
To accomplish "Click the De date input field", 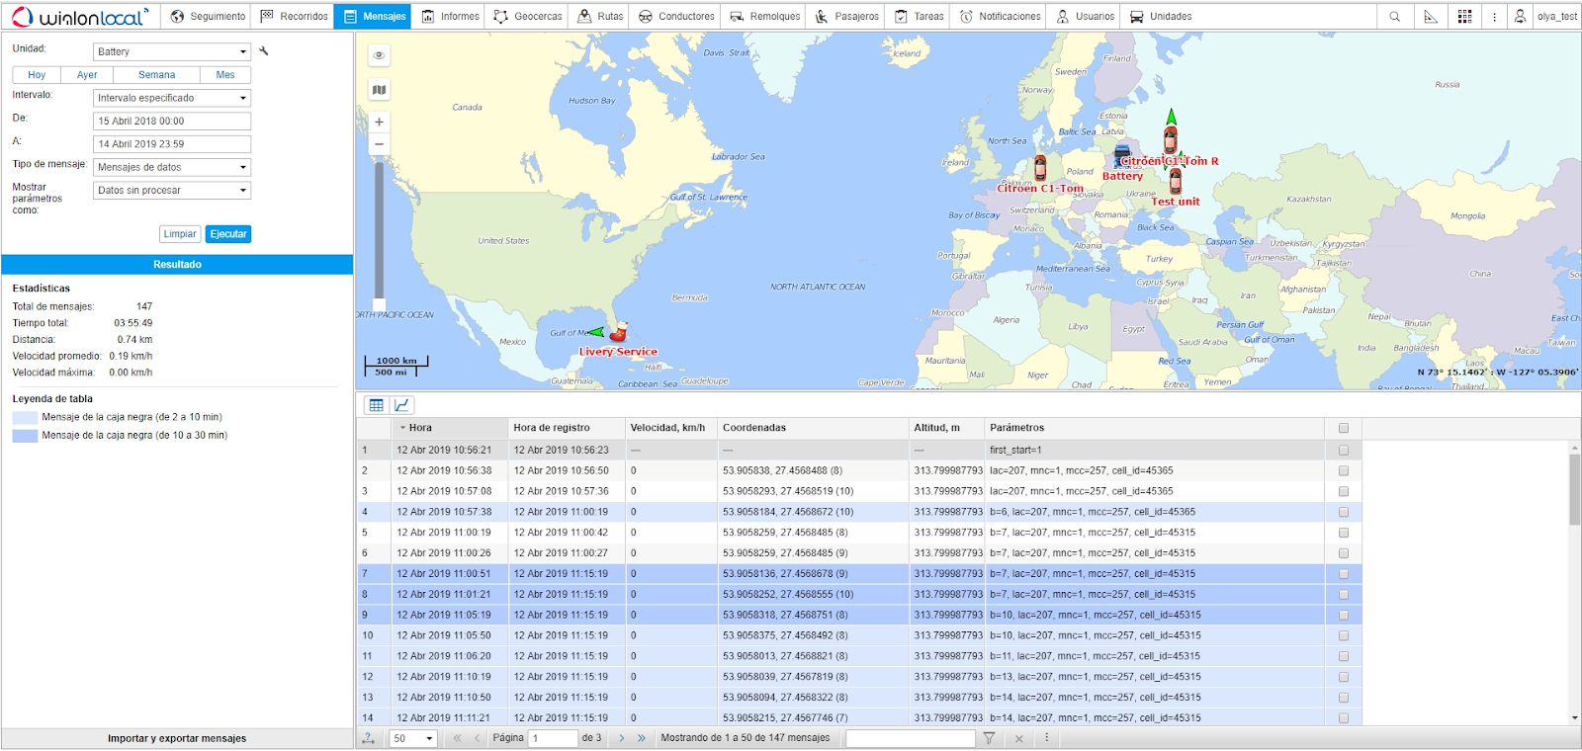I will 172,121.
